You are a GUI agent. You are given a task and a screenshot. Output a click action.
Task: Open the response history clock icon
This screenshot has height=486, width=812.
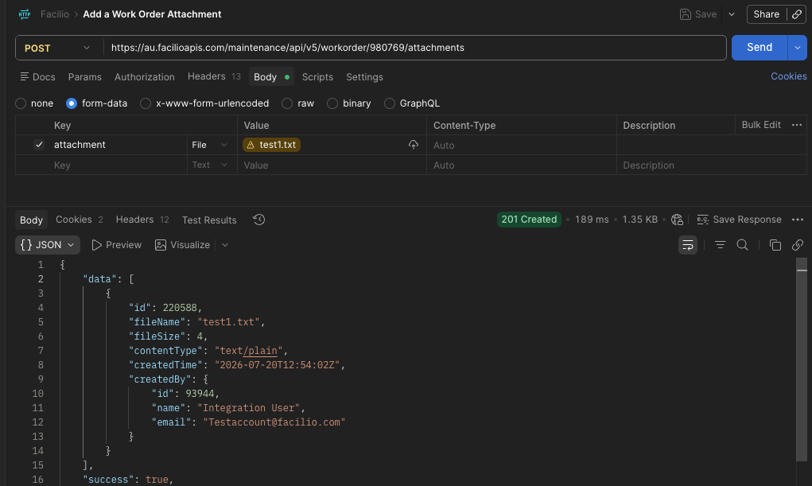click(259, 220)
